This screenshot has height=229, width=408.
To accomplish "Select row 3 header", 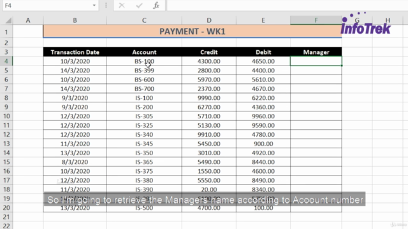I will [6, 52].
